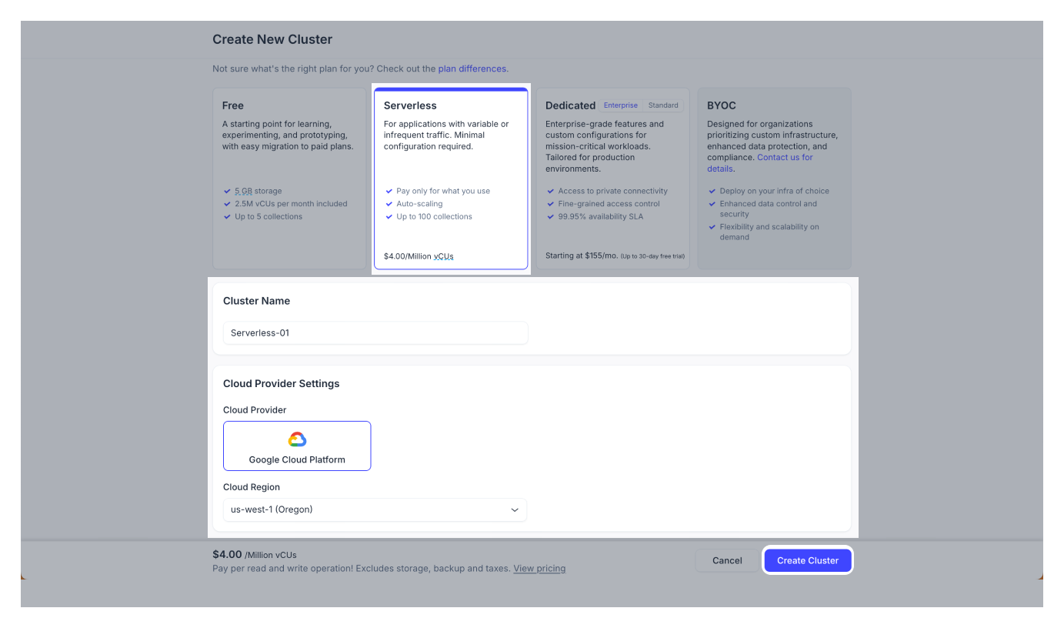Edit the Cluster Name input field
The width and height of the screenshot is (1064, 628).
(375, 333)
